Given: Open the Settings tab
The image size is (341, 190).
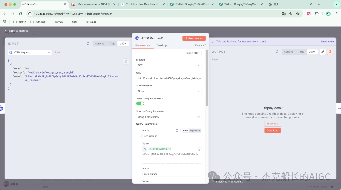Looking at the screenshot, I should pos(162,45).
